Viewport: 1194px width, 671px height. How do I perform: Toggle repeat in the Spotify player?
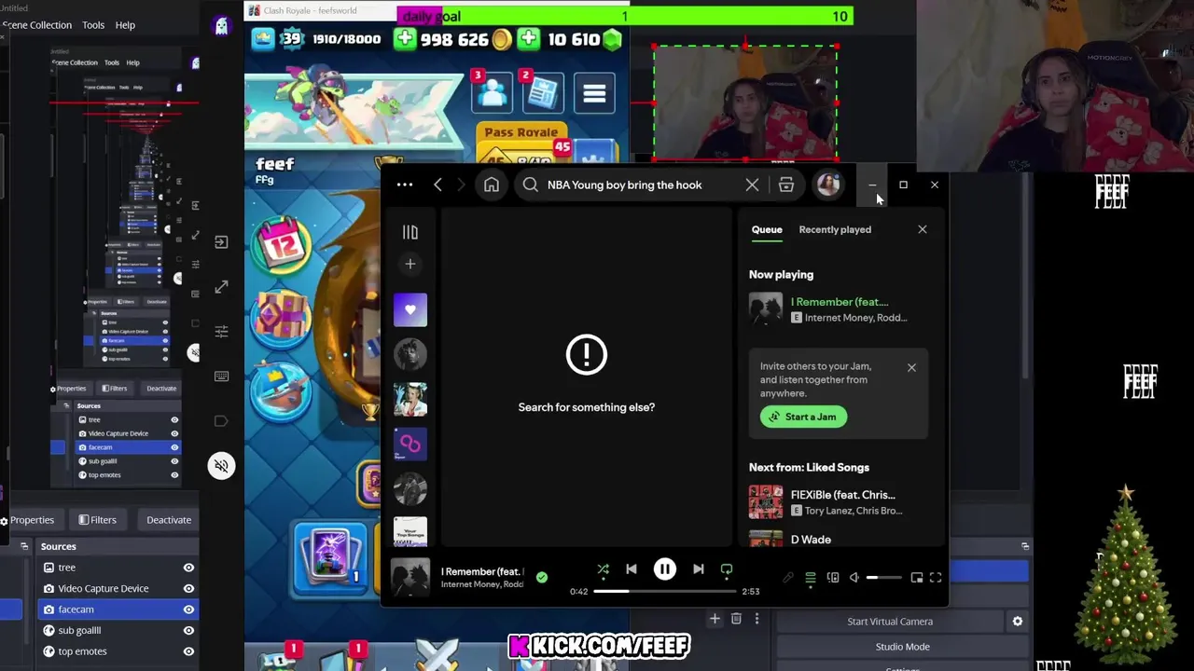pyautogui.click(x=727, y=569)
